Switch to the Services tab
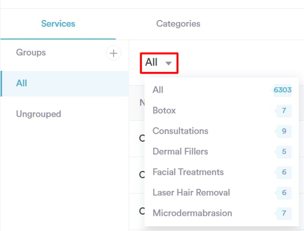304x231 pixels. [58, 24]
